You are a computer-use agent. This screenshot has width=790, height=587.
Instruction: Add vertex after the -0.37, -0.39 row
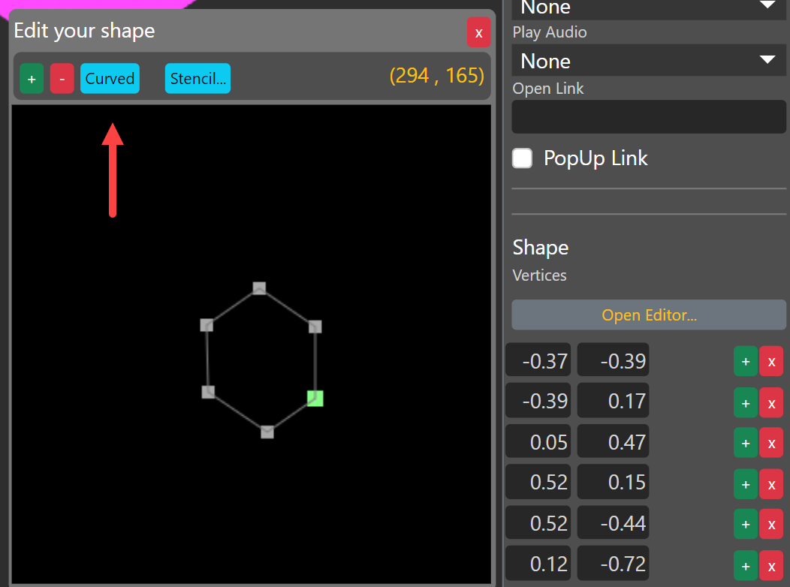[x=745, y=361]
